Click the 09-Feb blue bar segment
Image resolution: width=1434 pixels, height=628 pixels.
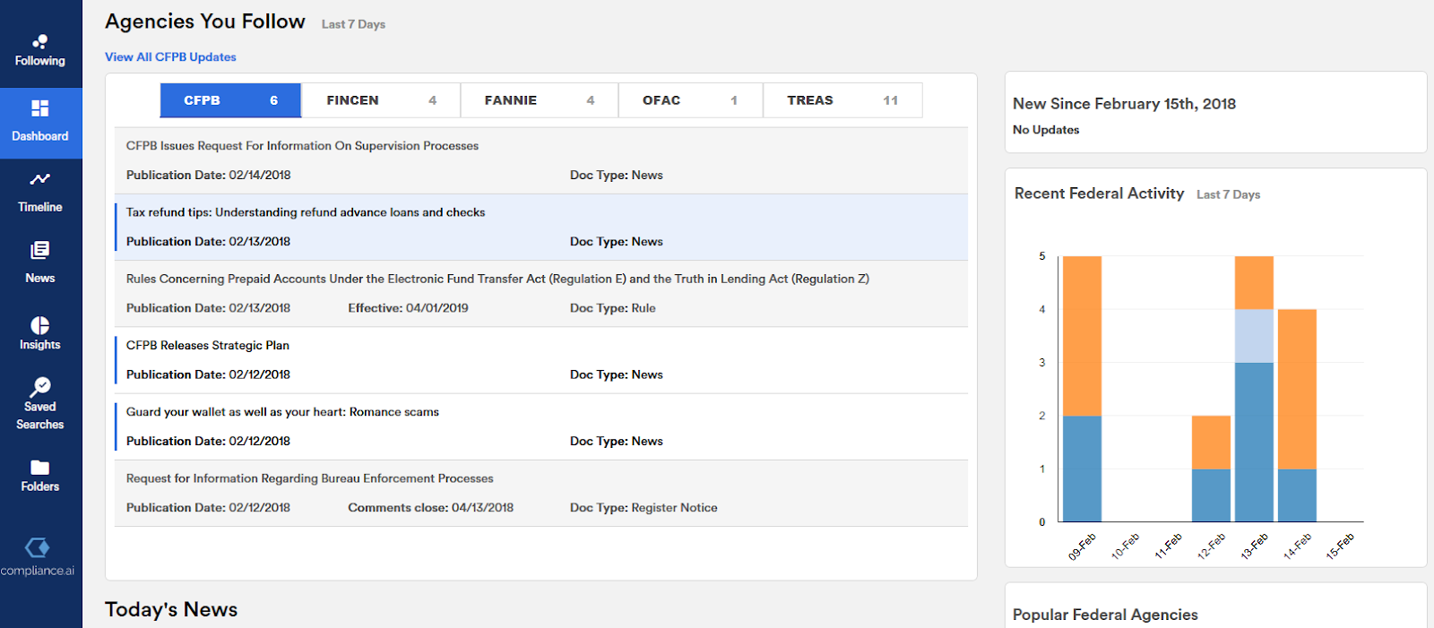[1082, 469]
